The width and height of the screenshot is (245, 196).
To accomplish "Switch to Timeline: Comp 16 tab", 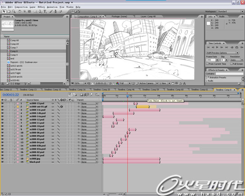I will pyautogui.click(x=77, y=90).
